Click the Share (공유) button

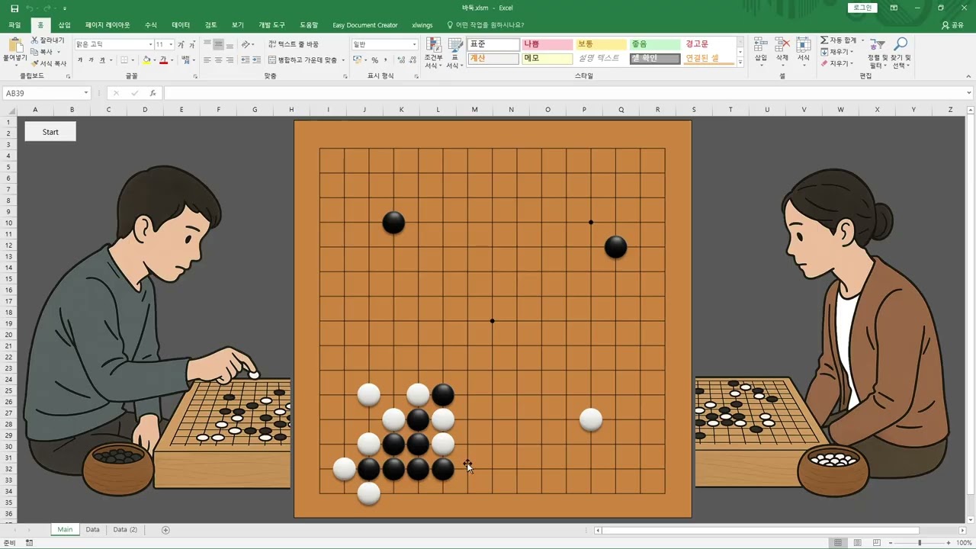[x=952, y=25]
